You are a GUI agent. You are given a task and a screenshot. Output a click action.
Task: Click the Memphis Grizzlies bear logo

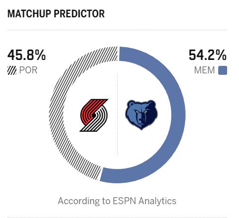pos(141,115)
